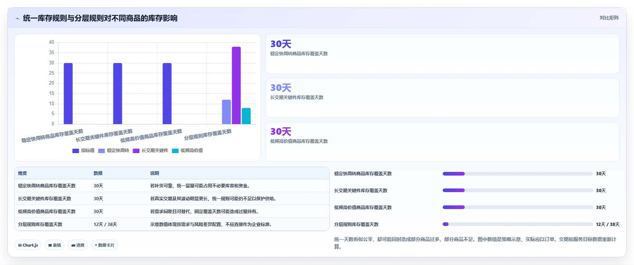
Task: Click the light-blue bar in 分层规则 group
Action: click(226, 112)
